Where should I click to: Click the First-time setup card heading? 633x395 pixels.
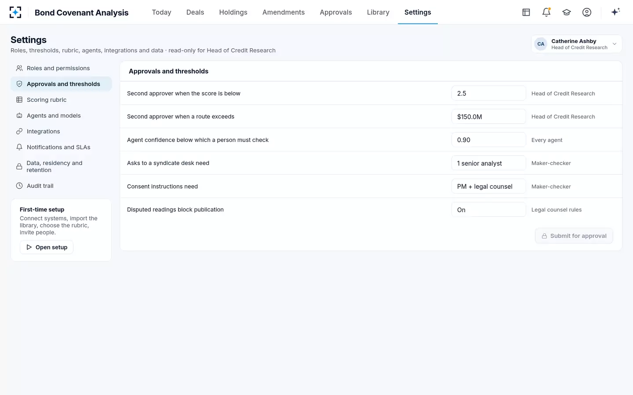click(42, 209)
